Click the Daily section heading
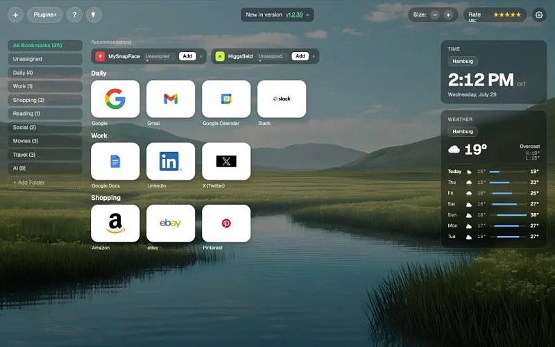Screen dimensions: 555x347 [x=99, y=74]
